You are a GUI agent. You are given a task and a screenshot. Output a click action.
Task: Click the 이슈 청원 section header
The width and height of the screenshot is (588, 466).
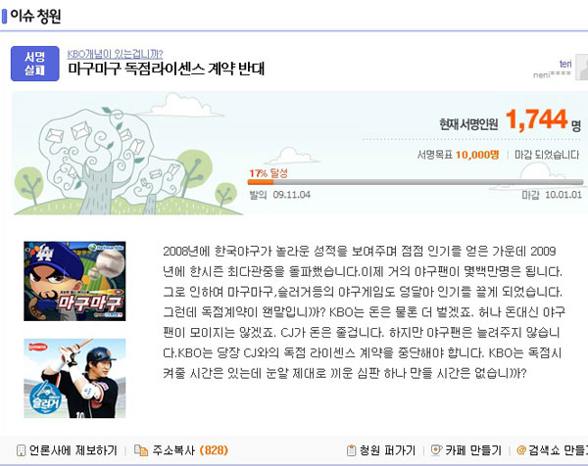tap(35, 16)
